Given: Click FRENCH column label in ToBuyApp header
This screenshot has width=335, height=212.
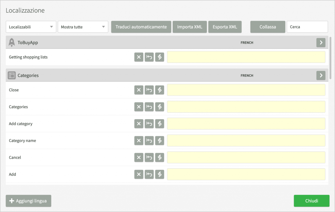Looking at the screenshot, I should [x=247, y=43].
